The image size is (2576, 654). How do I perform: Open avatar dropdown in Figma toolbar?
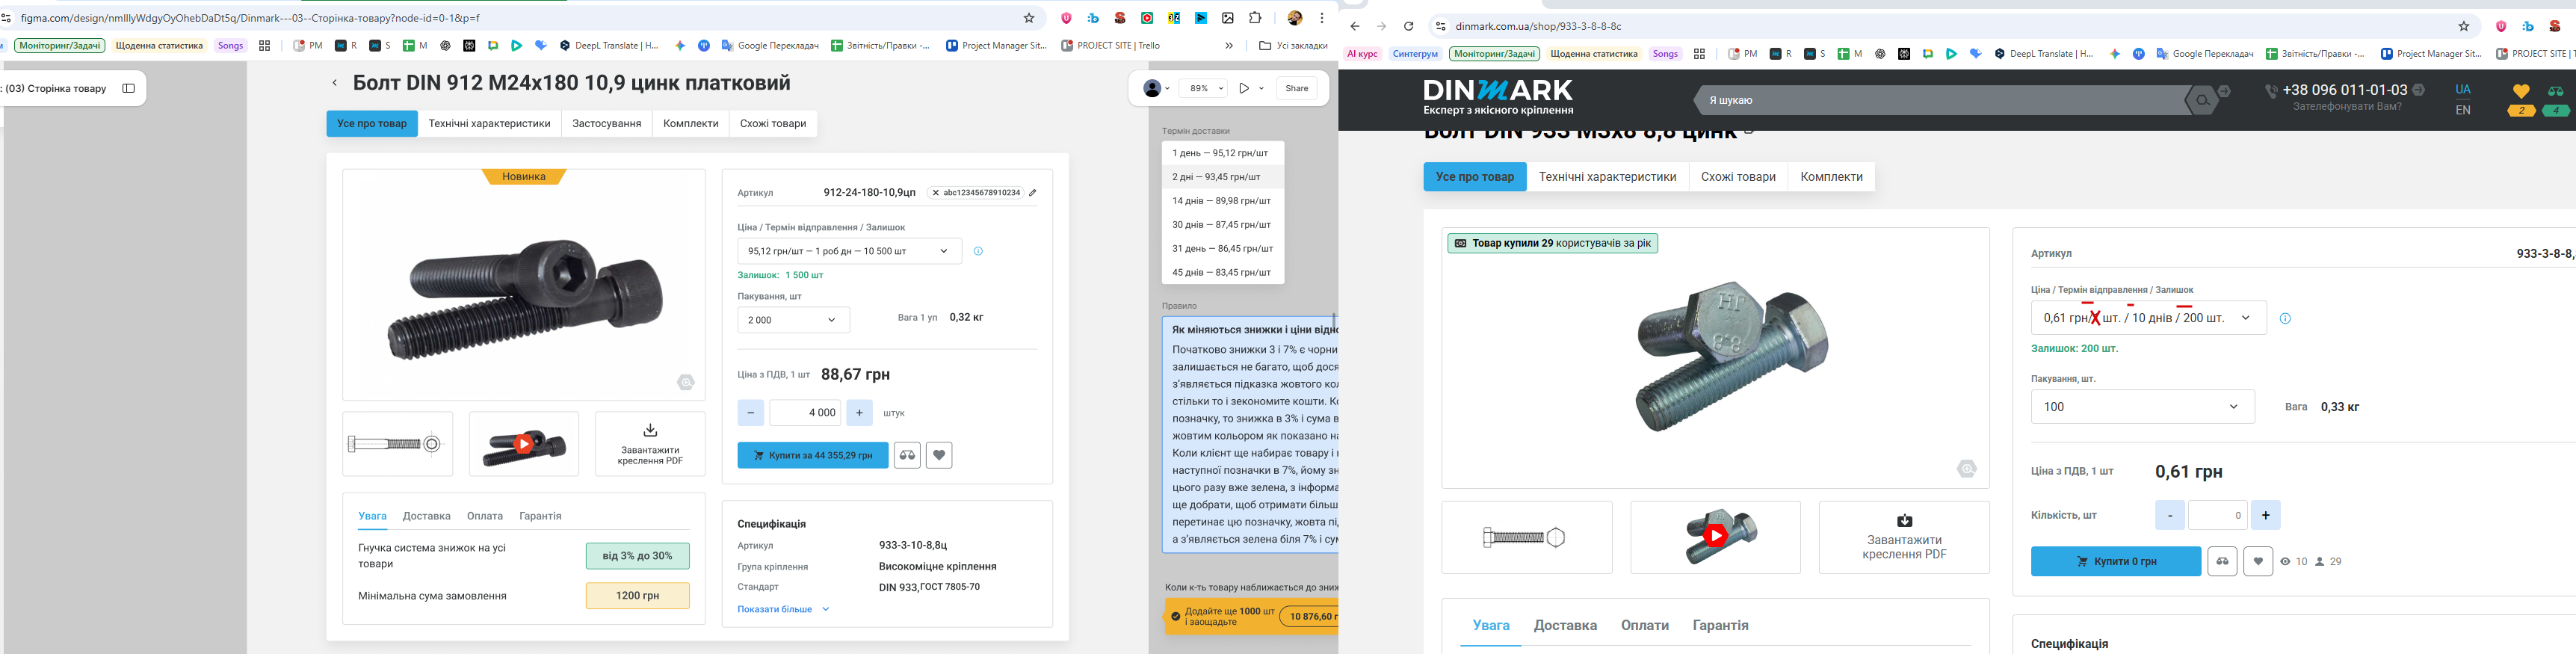pos(1156,88)
